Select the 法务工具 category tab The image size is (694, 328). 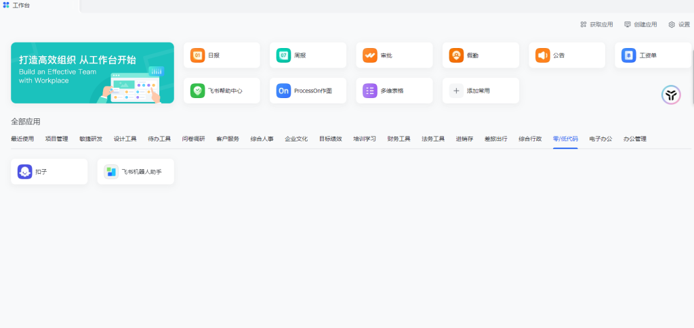pos(433,139)
